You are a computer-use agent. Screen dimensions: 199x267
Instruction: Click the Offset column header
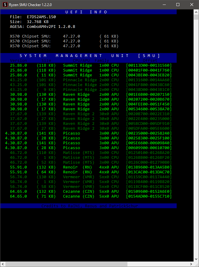pos(150,60)
